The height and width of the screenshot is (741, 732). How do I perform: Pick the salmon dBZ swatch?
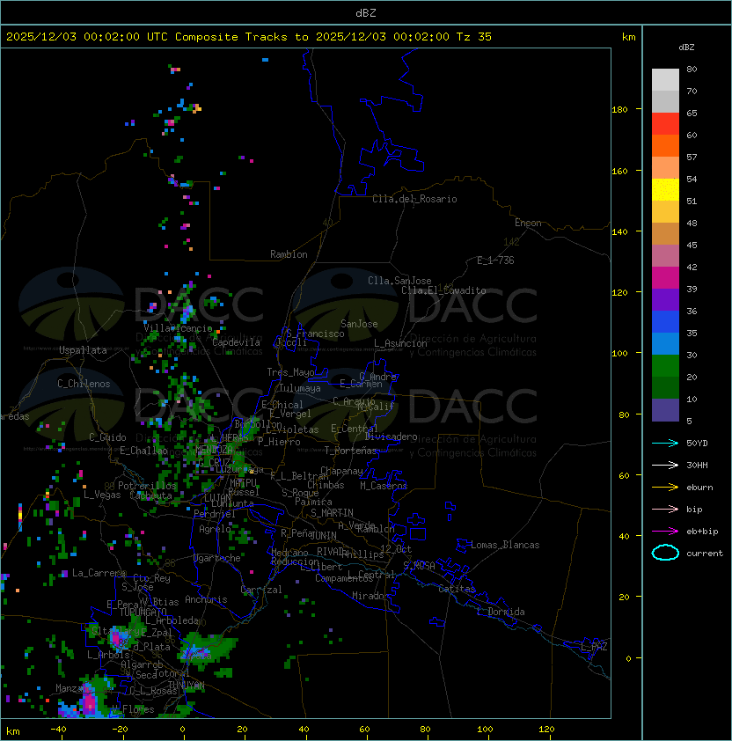[x=665, y=168]
